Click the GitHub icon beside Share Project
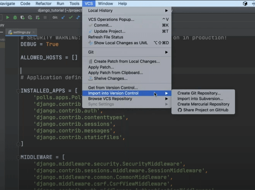The height and width of the screenshot is (190, 255). coord(180,110)
